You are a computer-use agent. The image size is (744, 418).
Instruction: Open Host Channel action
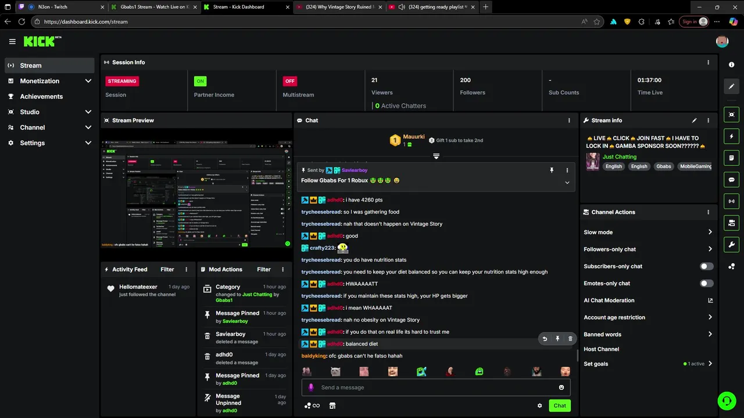[x=601, y=349]
